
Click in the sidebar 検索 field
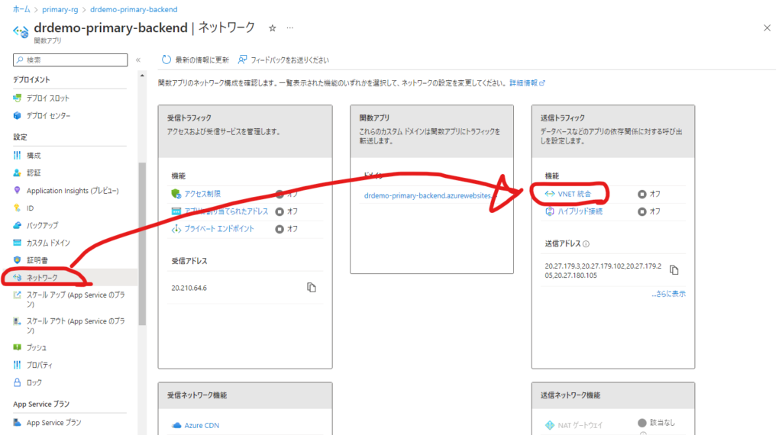pos(70,60)
